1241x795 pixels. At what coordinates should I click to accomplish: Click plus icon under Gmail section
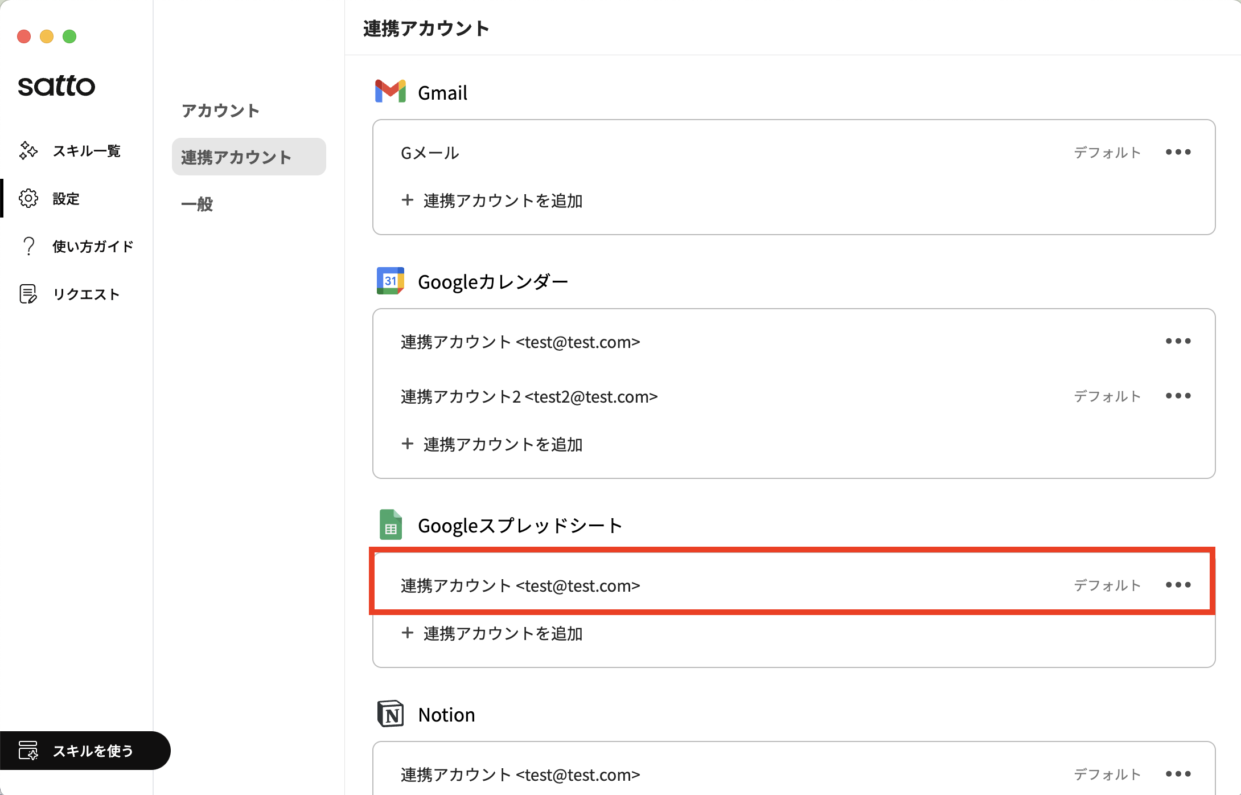point(407,200)
